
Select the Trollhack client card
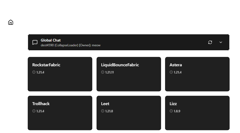click(x=60, y=113)
